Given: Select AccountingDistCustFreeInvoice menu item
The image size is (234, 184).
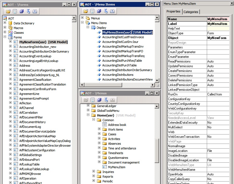Looking at the screenshot, I should [123, 37].
